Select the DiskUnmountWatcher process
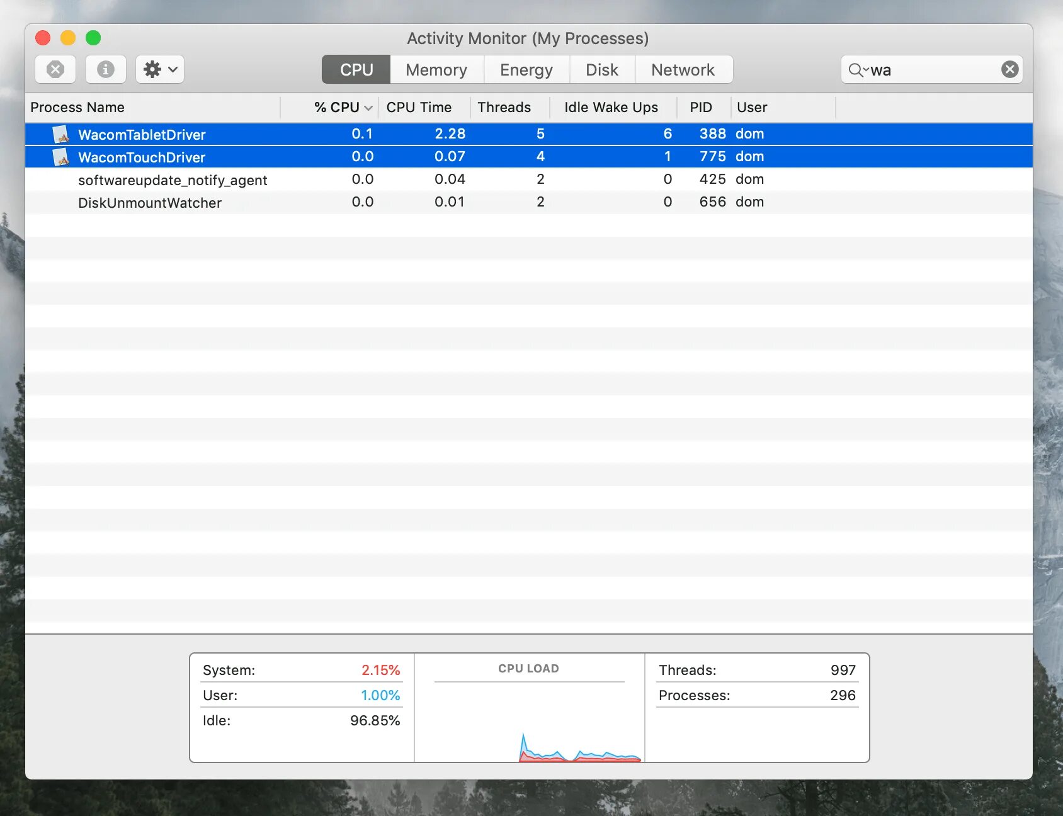Viewport: 1063px width, 816px height. click(529, 202)
